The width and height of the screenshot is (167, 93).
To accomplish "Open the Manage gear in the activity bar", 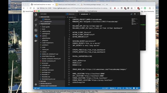I will pos(36,84).
